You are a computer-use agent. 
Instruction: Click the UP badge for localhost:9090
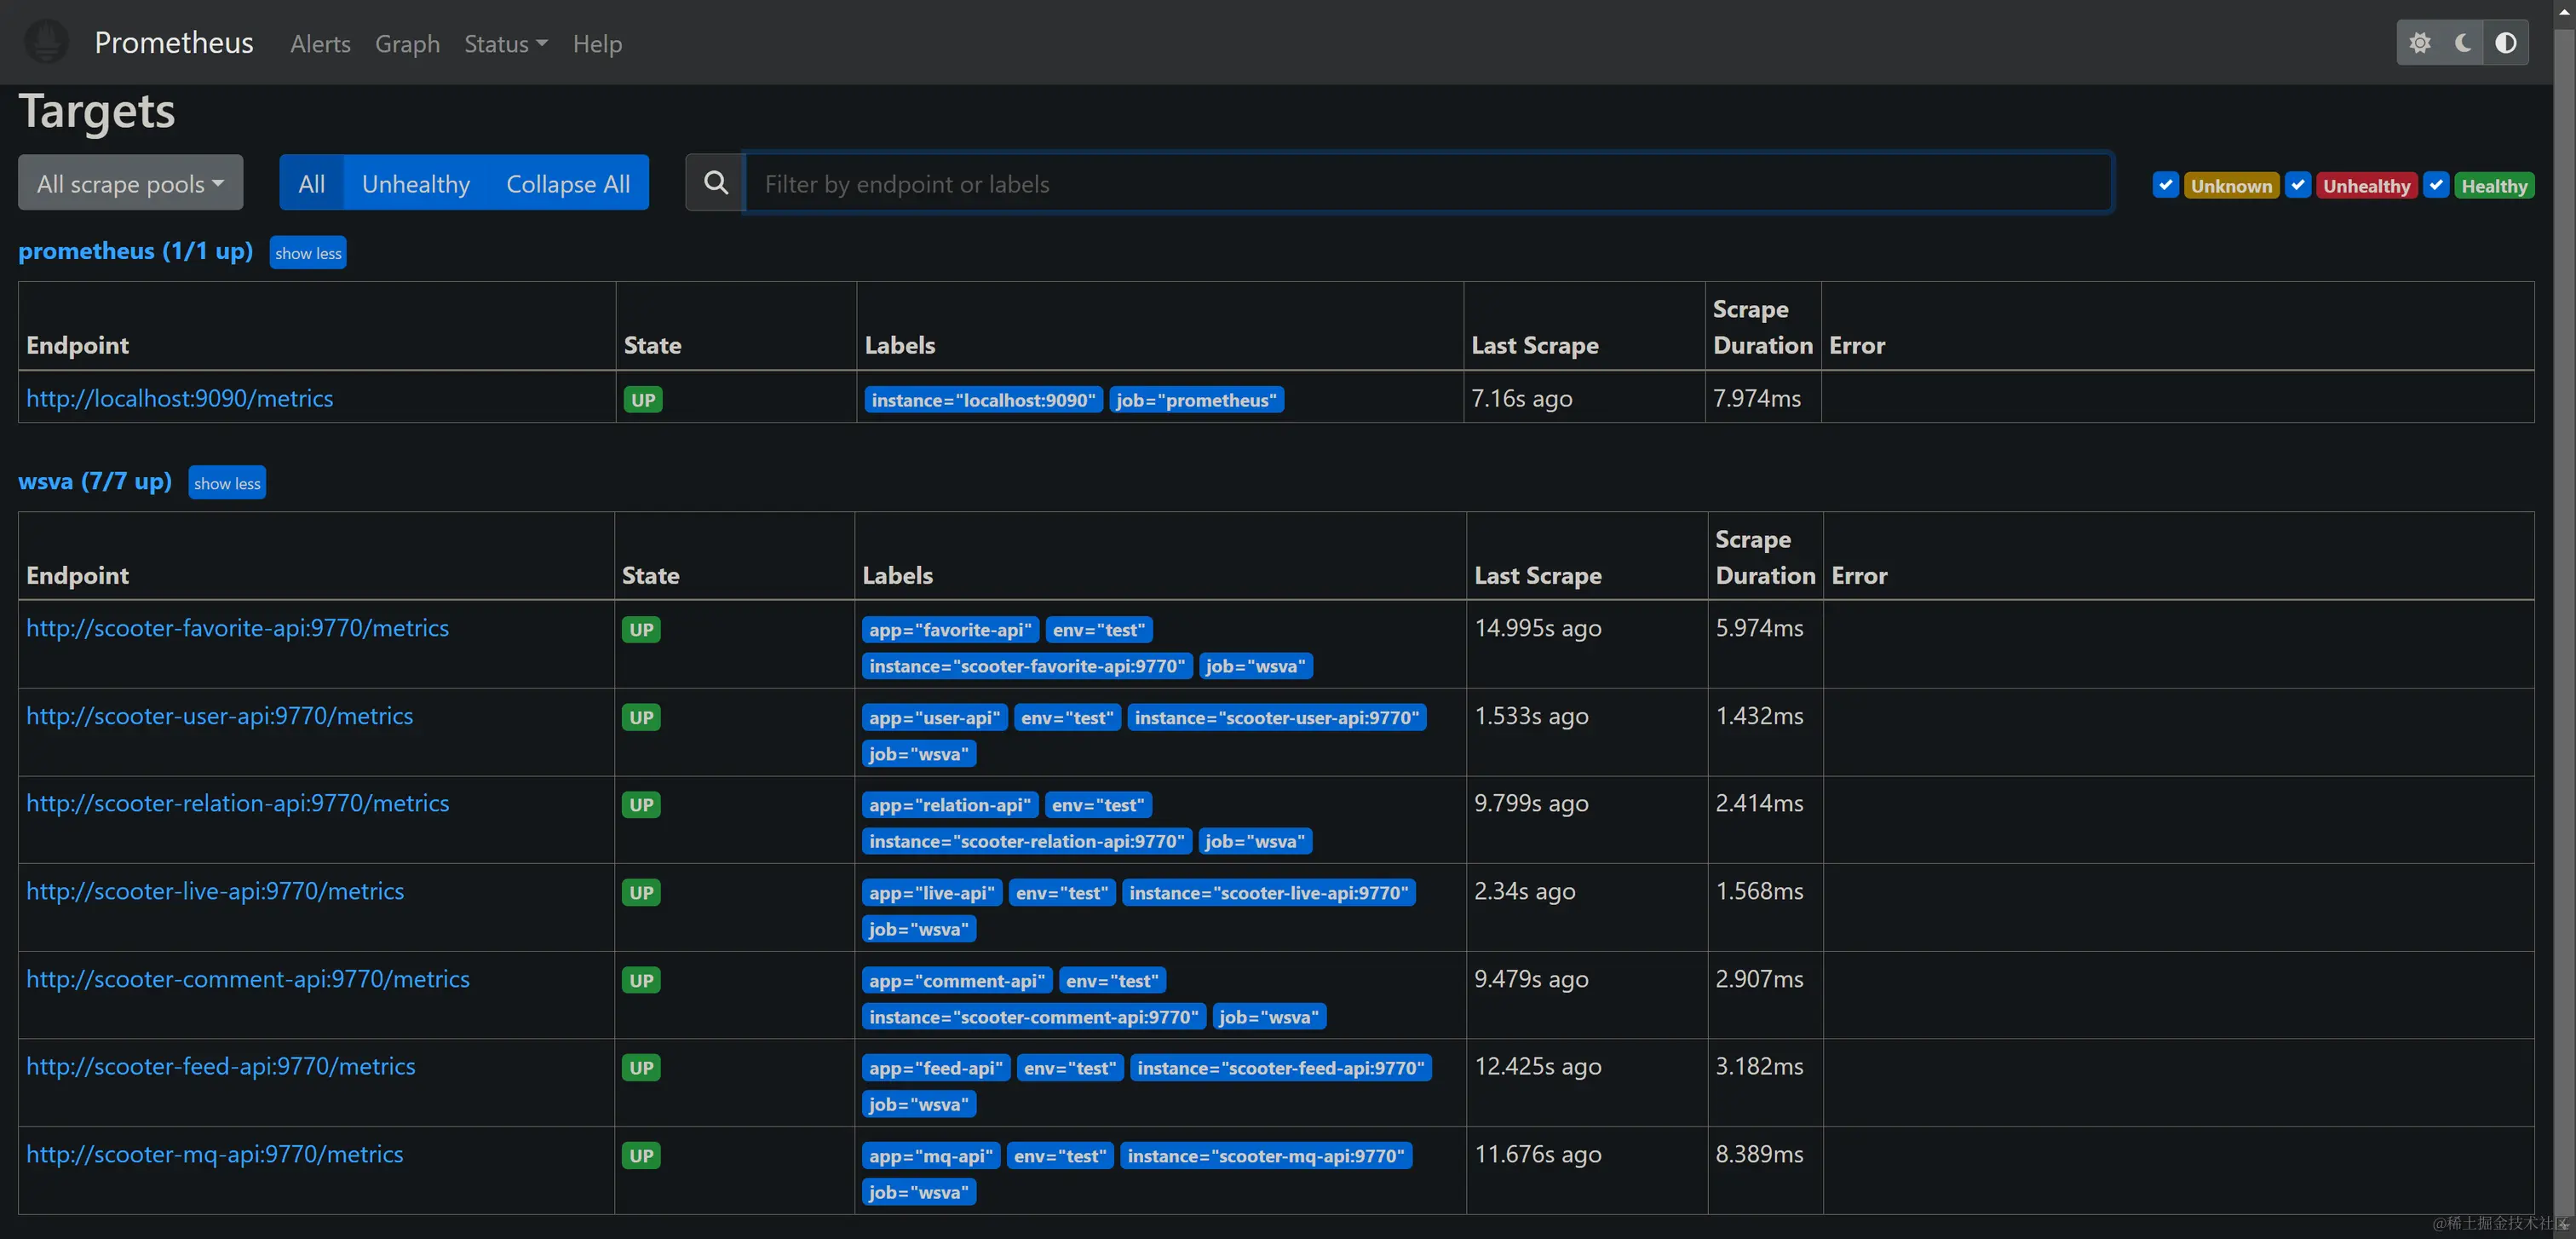[642, 400]
